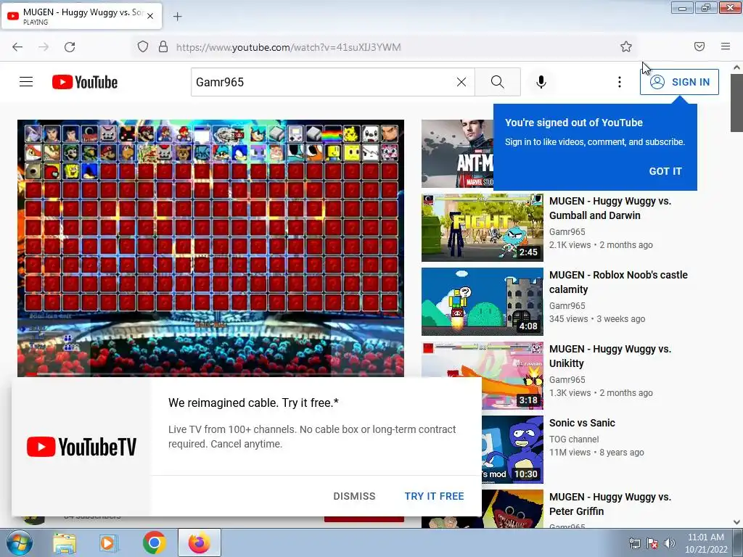Open title 'MUGEN - Huggy Wuggy vs. Peter Griffin'
Viewport: 743px width, 557px height.
pos(609,504)
